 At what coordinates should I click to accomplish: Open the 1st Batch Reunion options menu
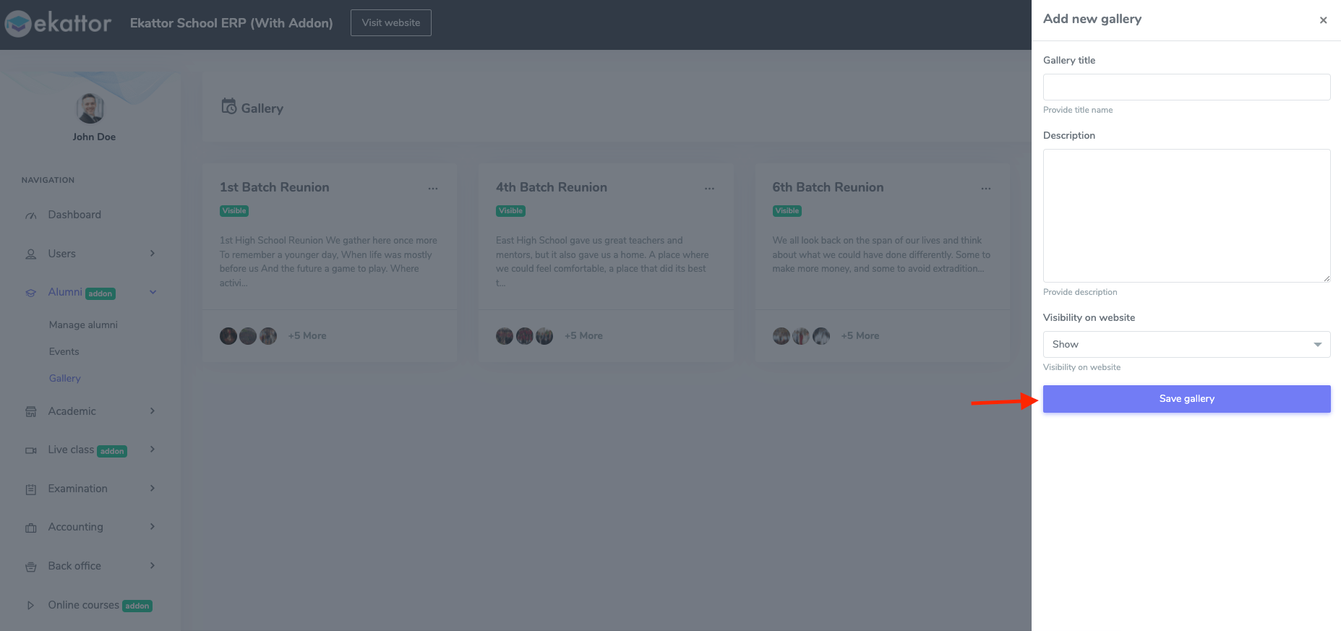(433, 189)
